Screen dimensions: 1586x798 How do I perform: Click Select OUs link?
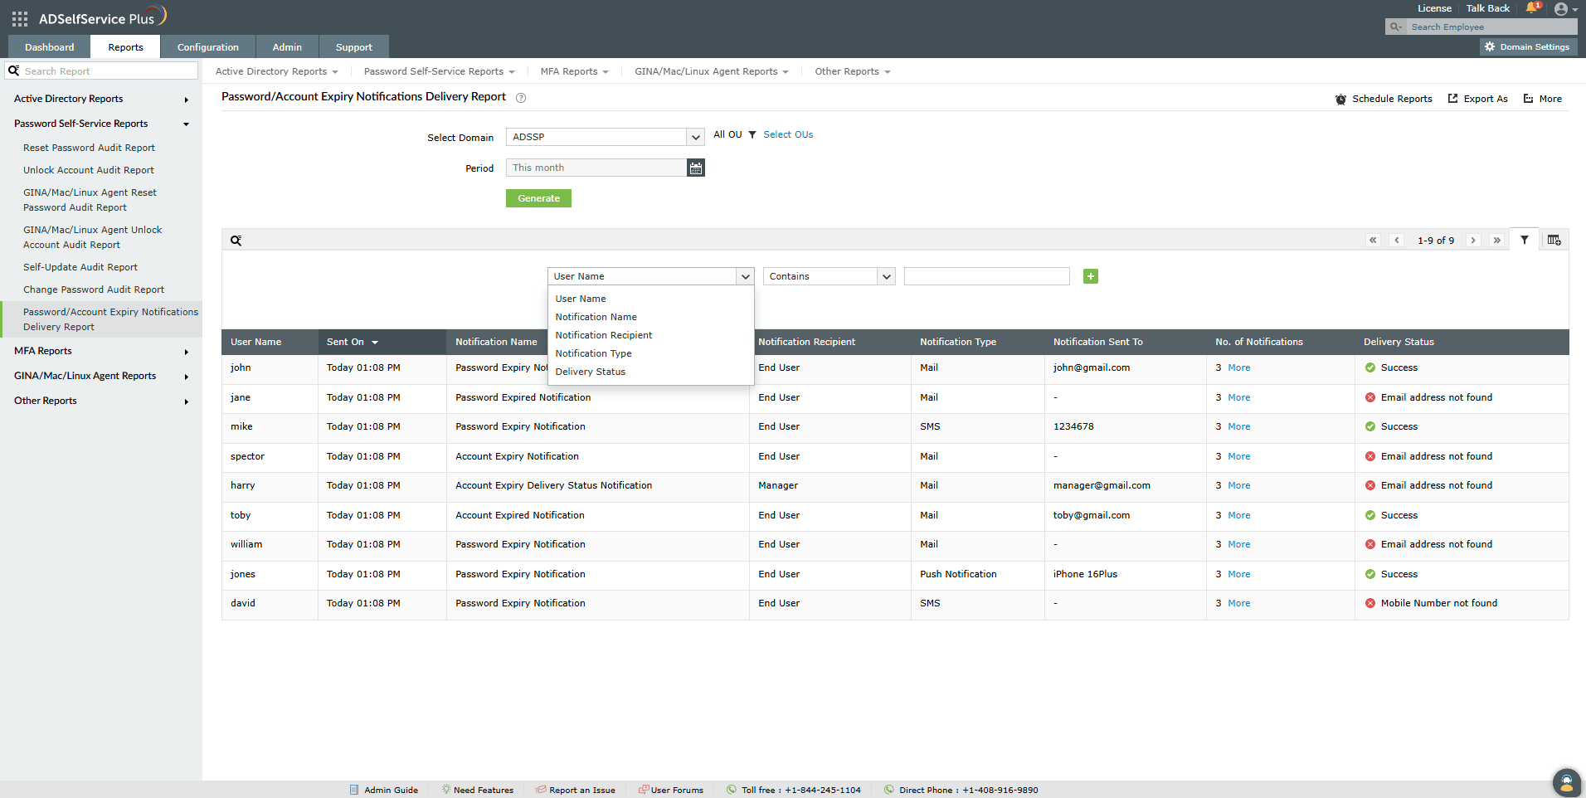point(787,134)
